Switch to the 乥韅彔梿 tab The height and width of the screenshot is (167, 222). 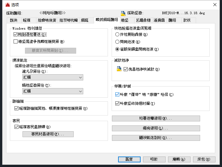point(143,20)
